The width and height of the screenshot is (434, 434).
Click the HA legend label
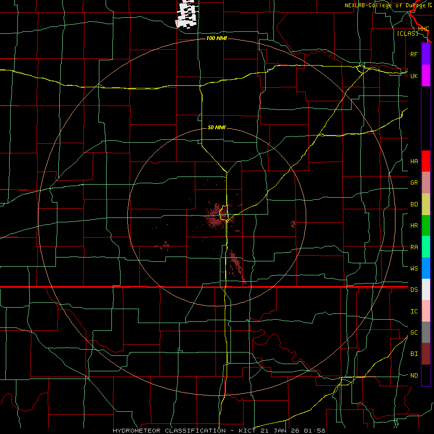[x=414, y=162]
